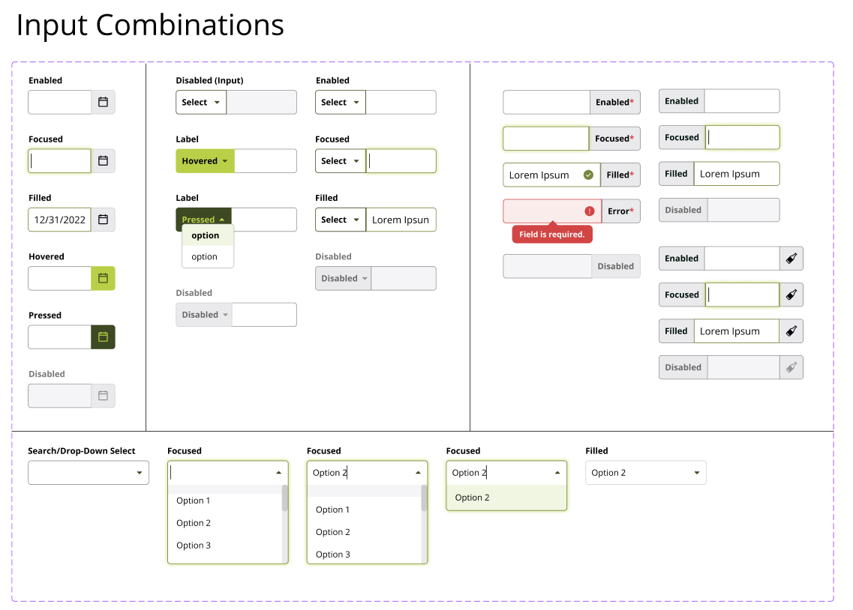Image resolution: width=853 pixels, height=610 pixels.
Task: Click paint icon on Filled Lorem Ipsum row
Action: 791,331
